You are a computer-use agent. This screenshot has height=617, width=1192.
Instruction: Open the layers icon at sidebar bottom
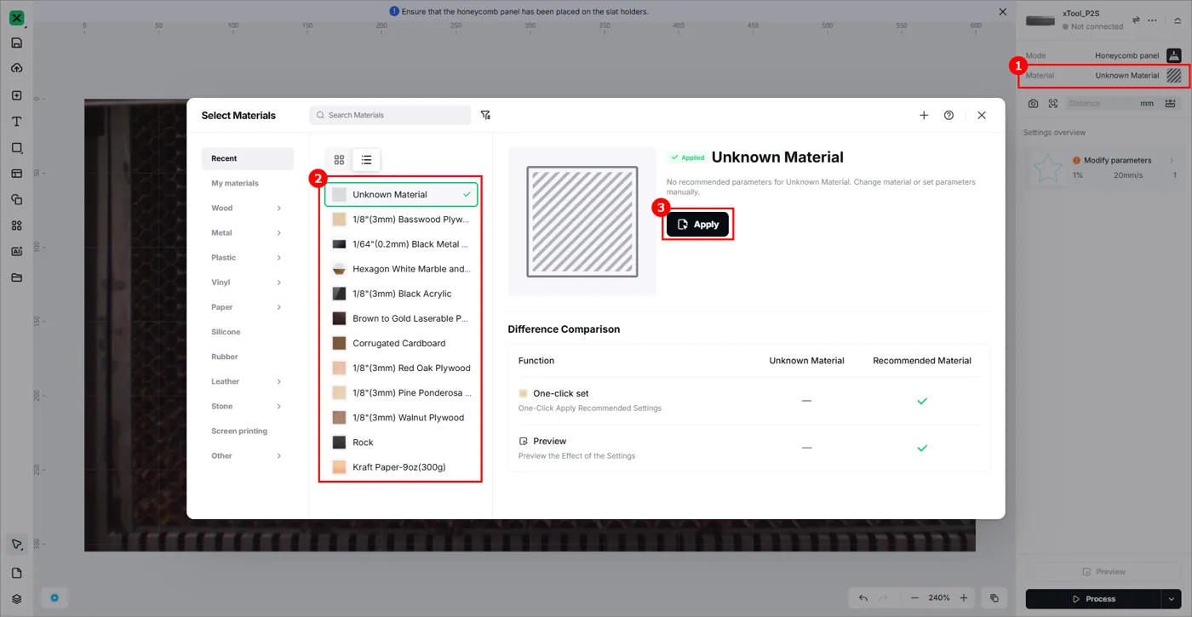(x=16, y=598)
